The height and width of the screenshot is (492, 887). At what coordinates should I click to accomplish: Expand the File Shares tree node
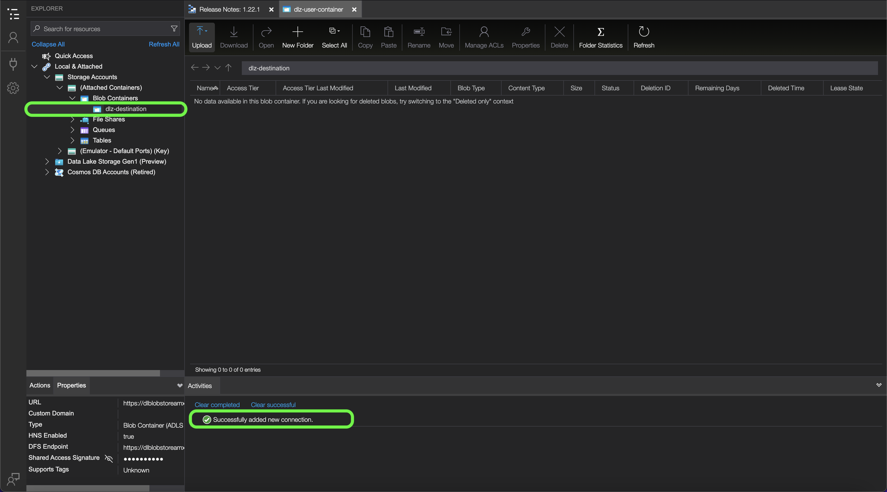(x=72, y=120)
